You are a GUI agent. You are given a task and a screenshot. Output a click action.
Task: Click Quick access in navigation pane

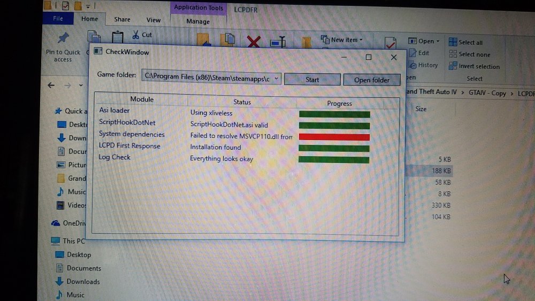pyautogui.click(x=71, y=111)
